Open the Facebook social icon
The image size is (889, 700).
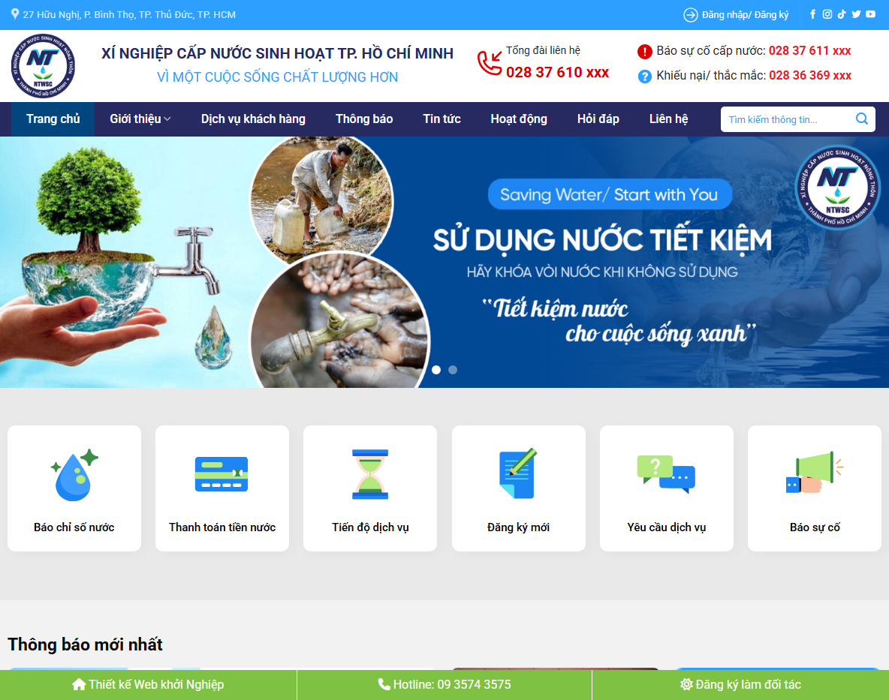812,14
